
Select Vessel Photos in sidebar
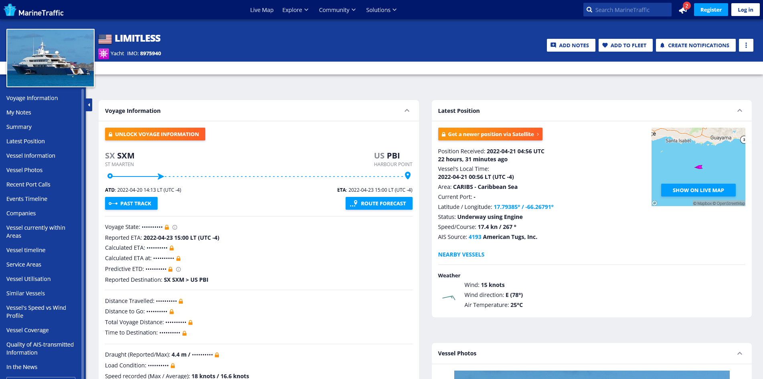coord(24,170)
